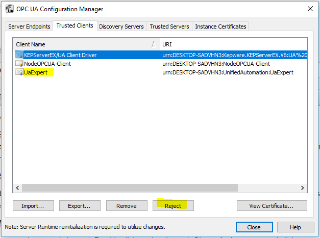This screenshot has width=320, height=238.
Task: Open View Certificate... dialog
Action: 272,206
